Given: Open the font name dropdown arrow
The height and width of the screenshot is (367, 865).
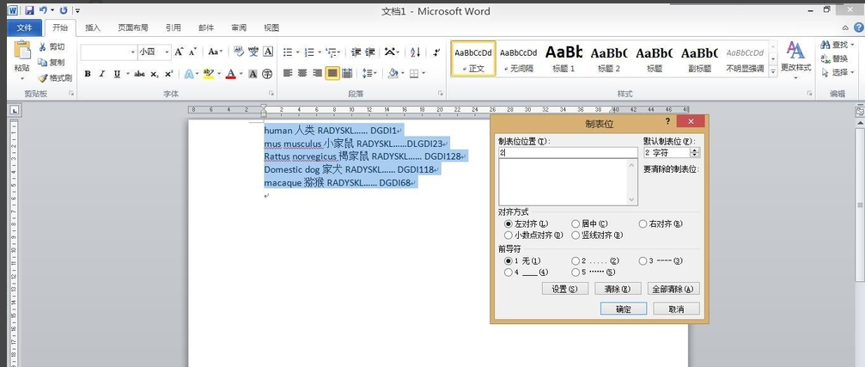Looking at the screenshot, I should pyautogui.click(x=133, y=52).
